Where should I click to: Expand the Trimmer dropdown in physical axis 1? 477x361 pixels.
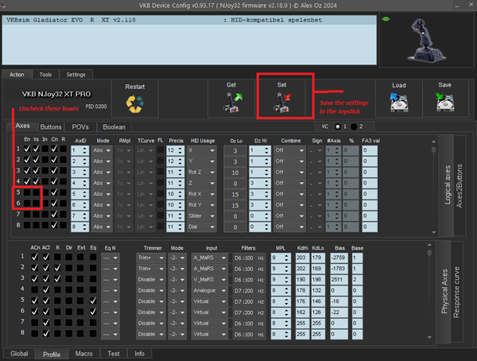(149, 257)
